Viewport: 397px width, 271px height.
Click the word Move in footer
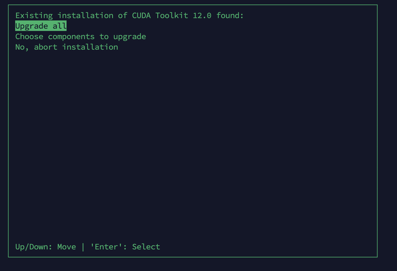(x=67, y=247)
